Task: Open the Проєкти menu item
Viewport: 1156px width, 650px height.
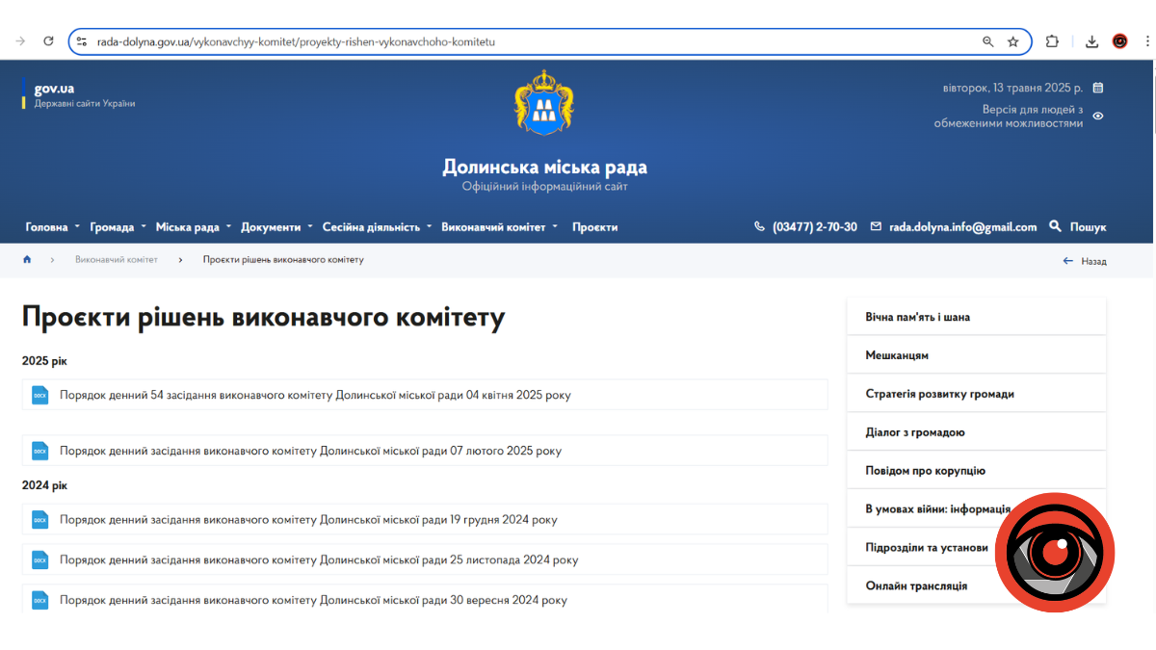Action: click(594, 227)
